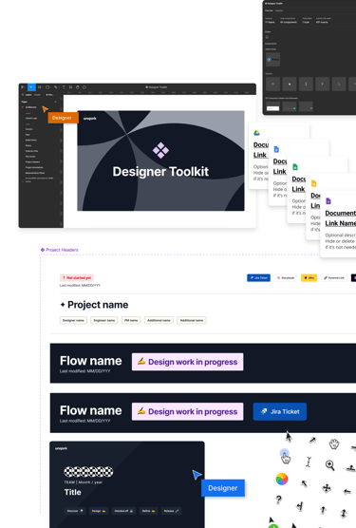The image size is (356, 528).
Task: Select the Project Annotations page
Action: (34, 167)
